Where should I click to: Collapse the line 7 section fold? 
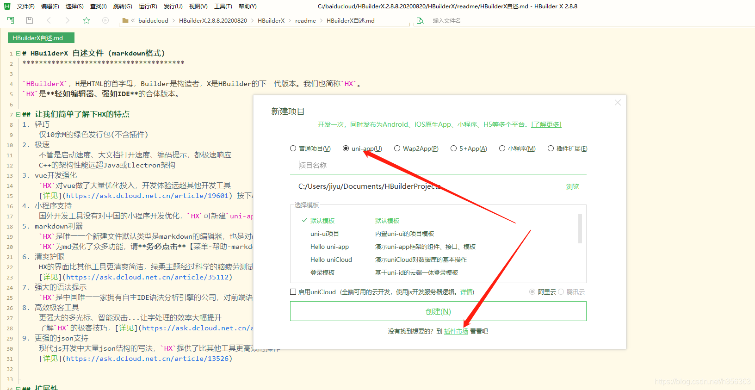(18, 114)
